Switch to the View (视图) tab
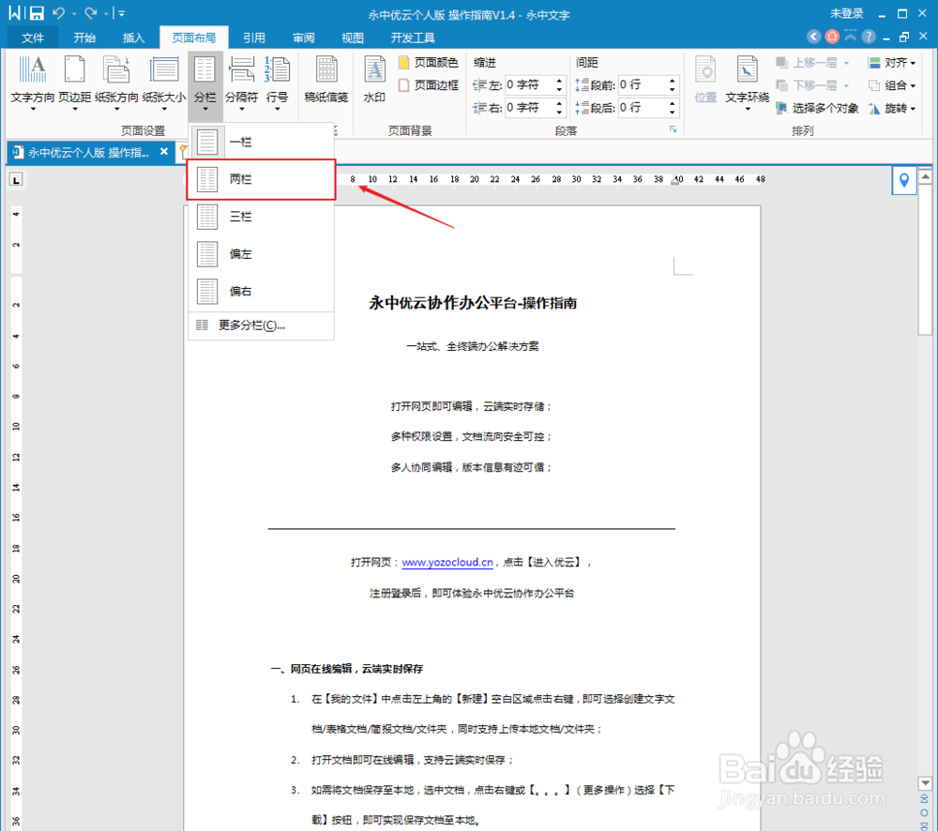This screenshot has height=831, width=938. (x=353, y=38)
